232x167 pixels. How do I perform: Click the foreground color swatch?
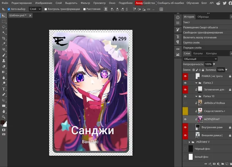point(2,122)
